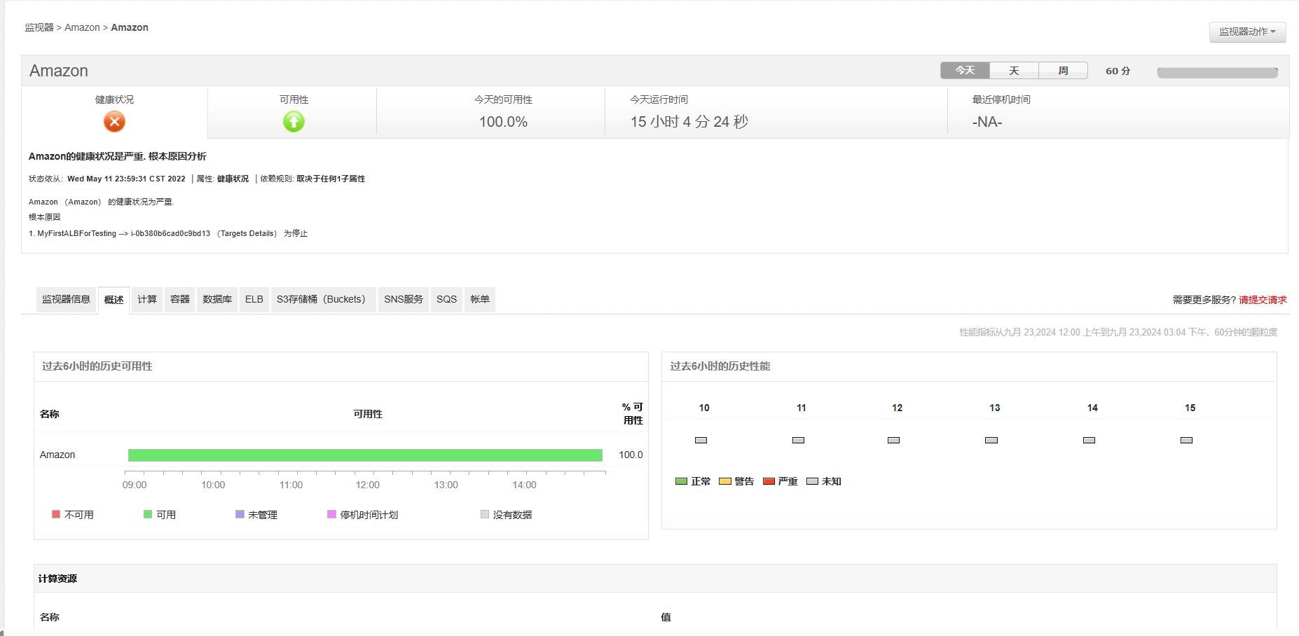The height and width of the screenshot is (636, 1299).
Task: Click the pink 停机时间计划 legend marker
Action: pyautogui.click(x=331, y=514)
